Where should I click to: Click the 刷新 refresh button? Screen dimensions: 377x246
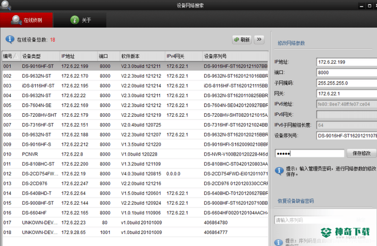[242, 39]
